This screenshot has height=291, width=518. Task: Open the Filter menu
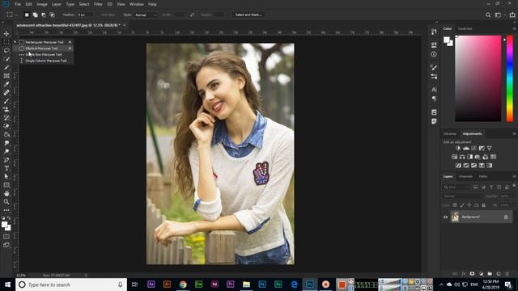98,4
